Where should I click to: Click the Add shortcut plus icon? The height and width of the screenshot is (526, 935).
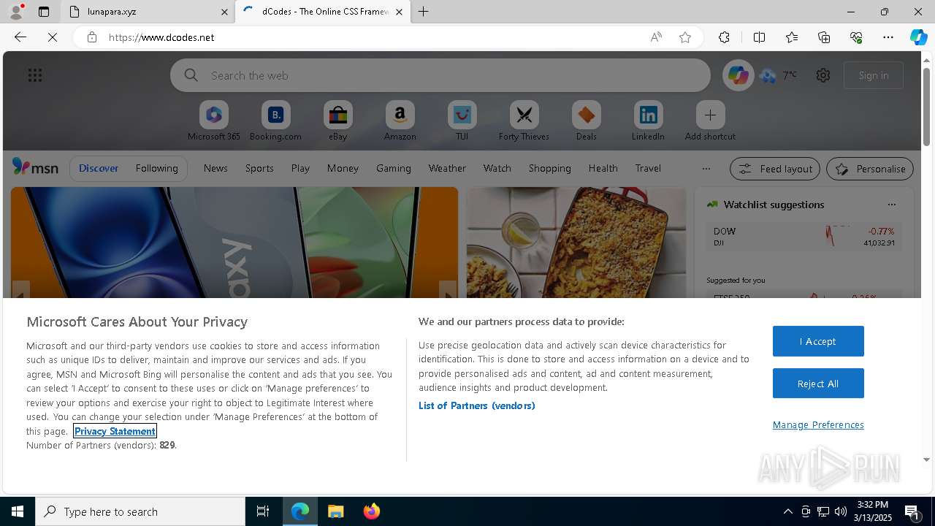710,115
